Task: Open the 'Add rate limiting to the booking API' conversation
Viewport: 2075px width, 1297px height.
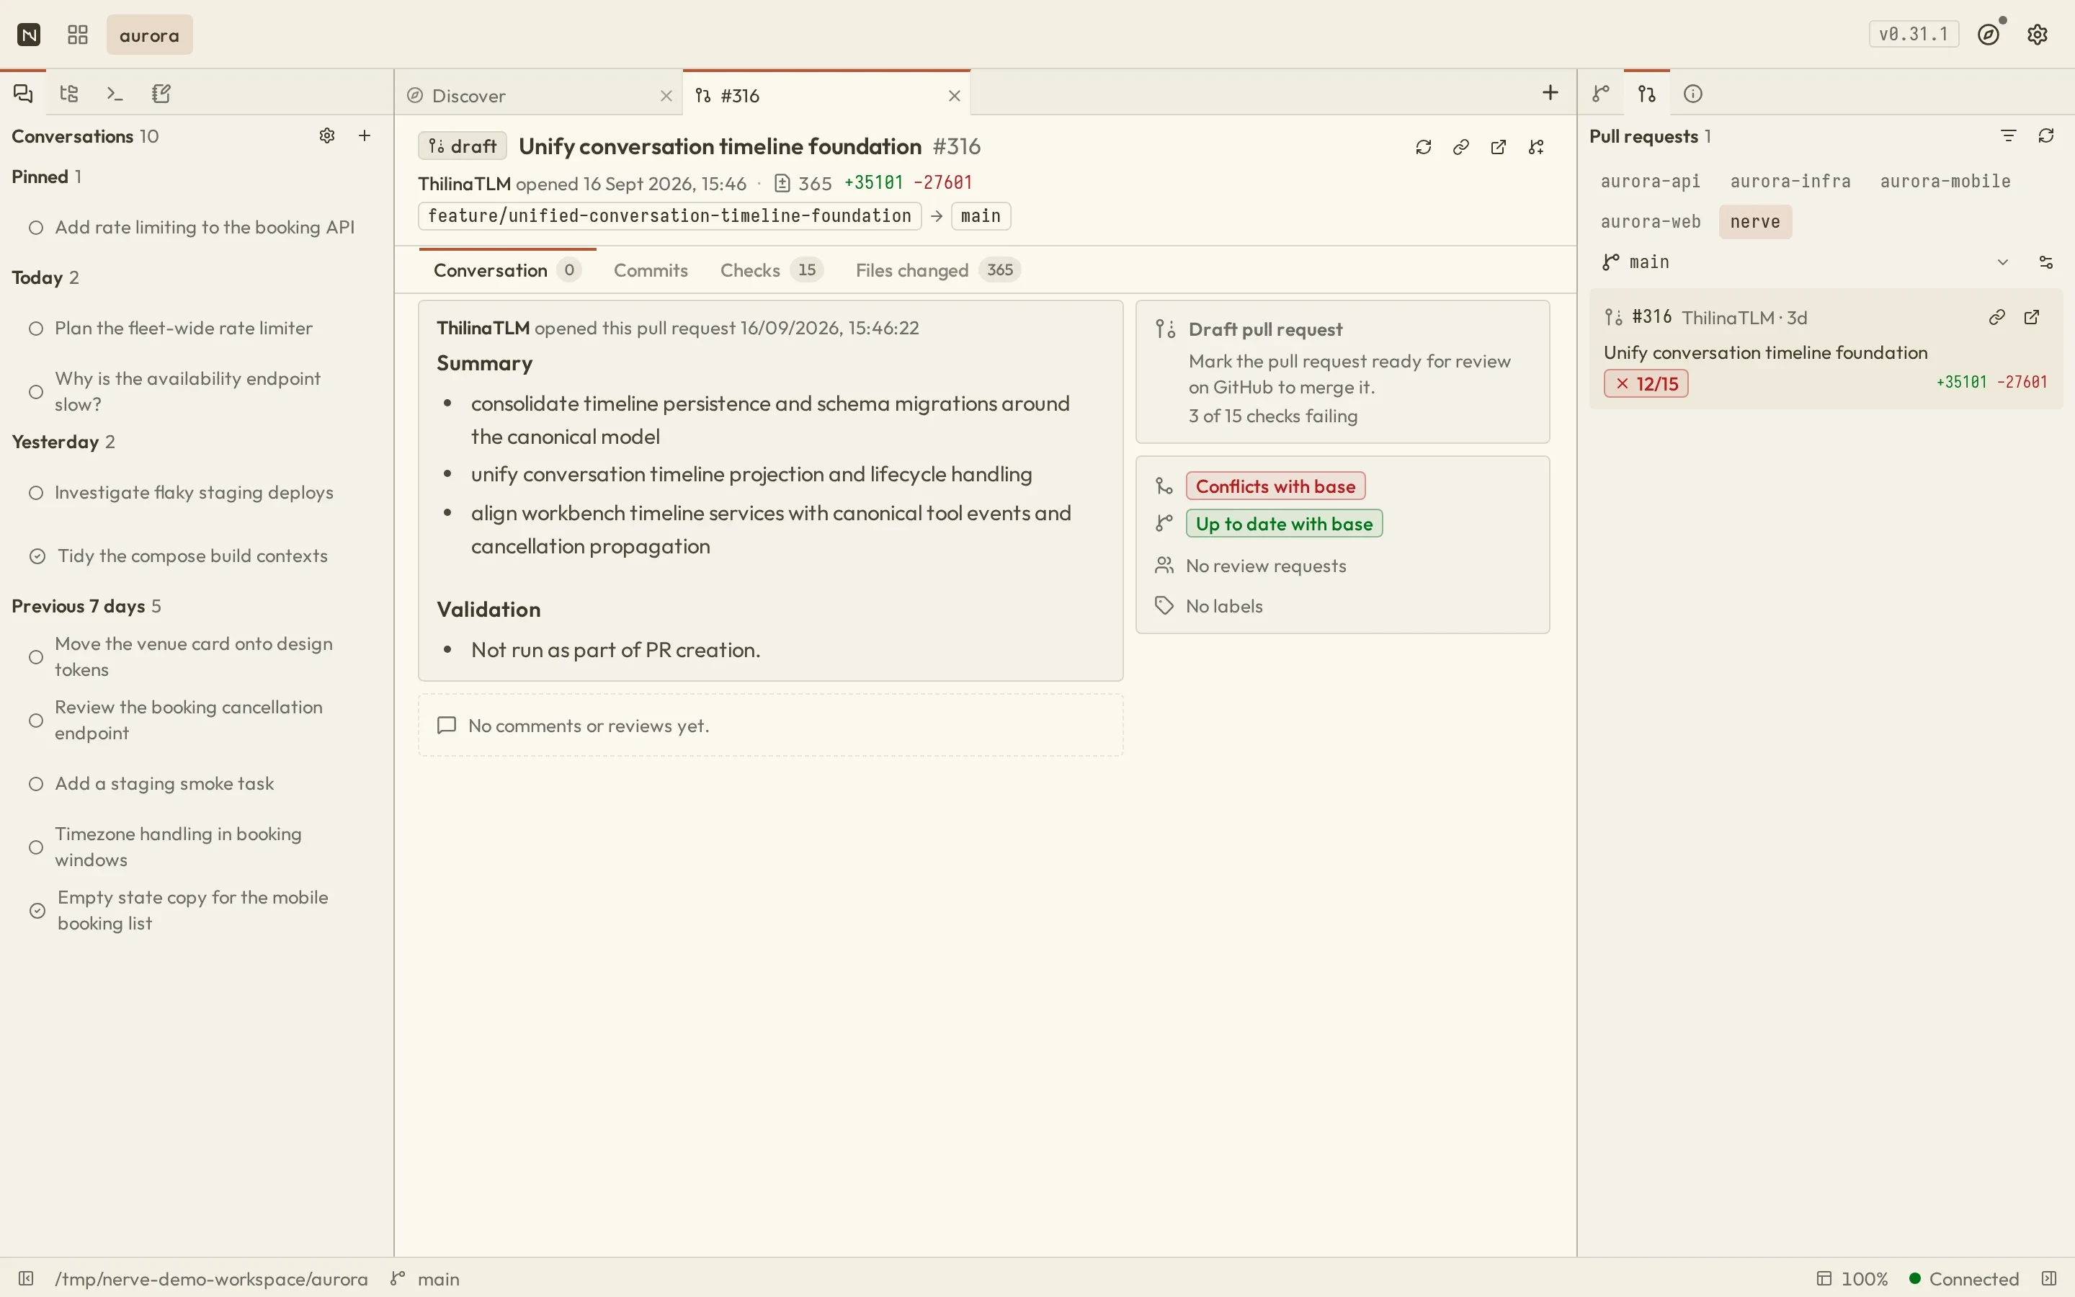Action: click(197, 227)
